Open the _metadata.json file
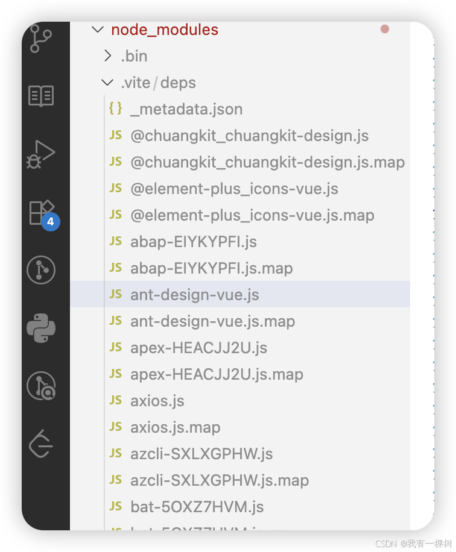The image size is (456, 552). coord(186,109)
